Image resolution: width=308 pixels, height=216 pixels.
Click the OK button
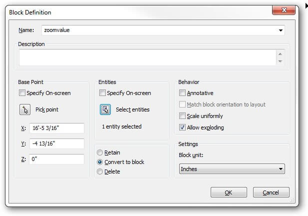229,192
